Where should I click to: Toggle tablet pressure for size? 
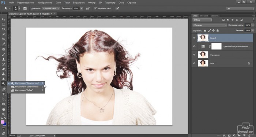pyautogui.click(x=117, y=8)
